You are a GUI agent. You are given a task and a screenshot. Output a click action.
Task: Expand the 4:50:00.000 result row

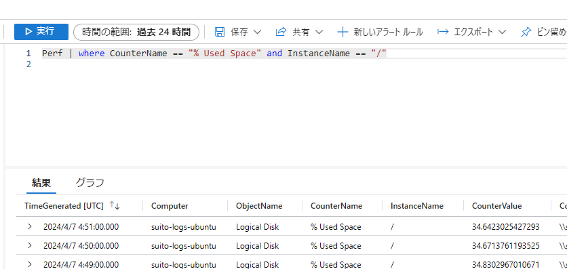tap(30, 245)
